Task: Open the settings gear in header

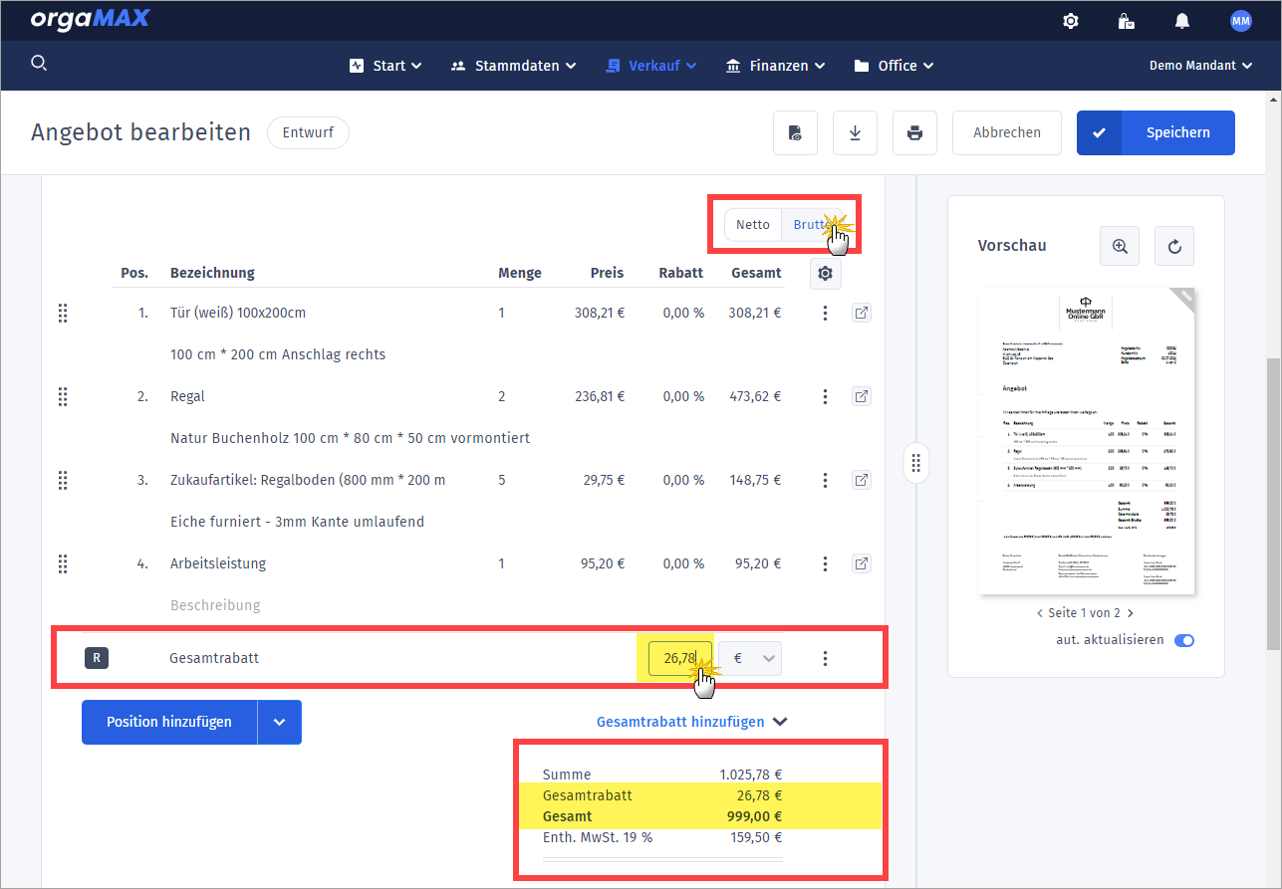Action: (x=1071, y=20)
